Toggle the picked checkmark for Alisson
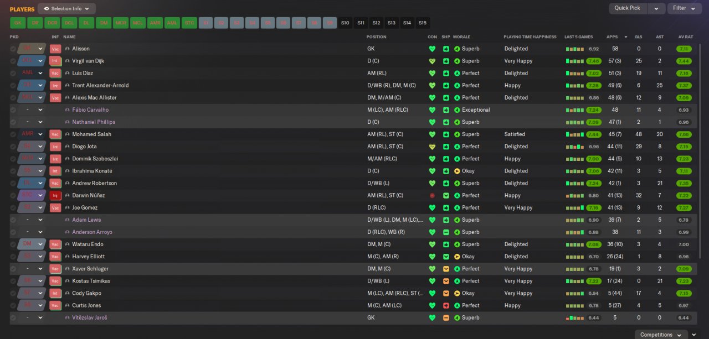The width and height of the screenshot is (709, 339). coord(13,49)
